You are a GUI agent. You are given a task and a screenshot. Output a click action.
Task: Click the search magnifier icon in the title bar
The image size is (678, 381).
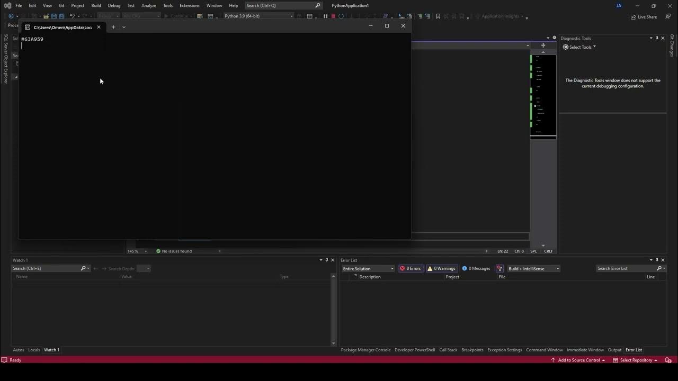tap(318, 5)
